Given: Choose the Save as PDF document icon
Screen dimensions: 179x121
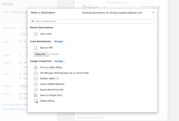Looking at the screenshot, I should point(36,48).
